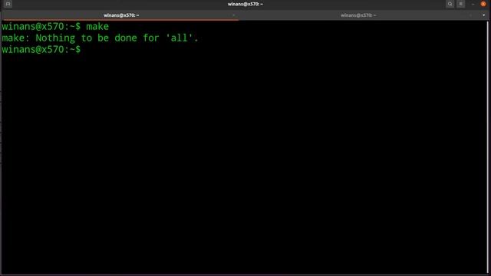Close the first terminal tab

point(233,15)
